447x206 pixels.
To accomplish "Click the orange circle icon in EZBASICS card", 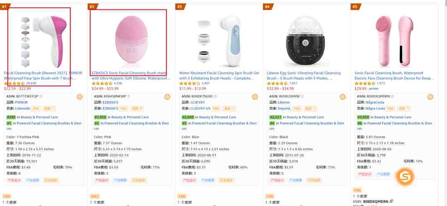I will [x=167, y=97].
